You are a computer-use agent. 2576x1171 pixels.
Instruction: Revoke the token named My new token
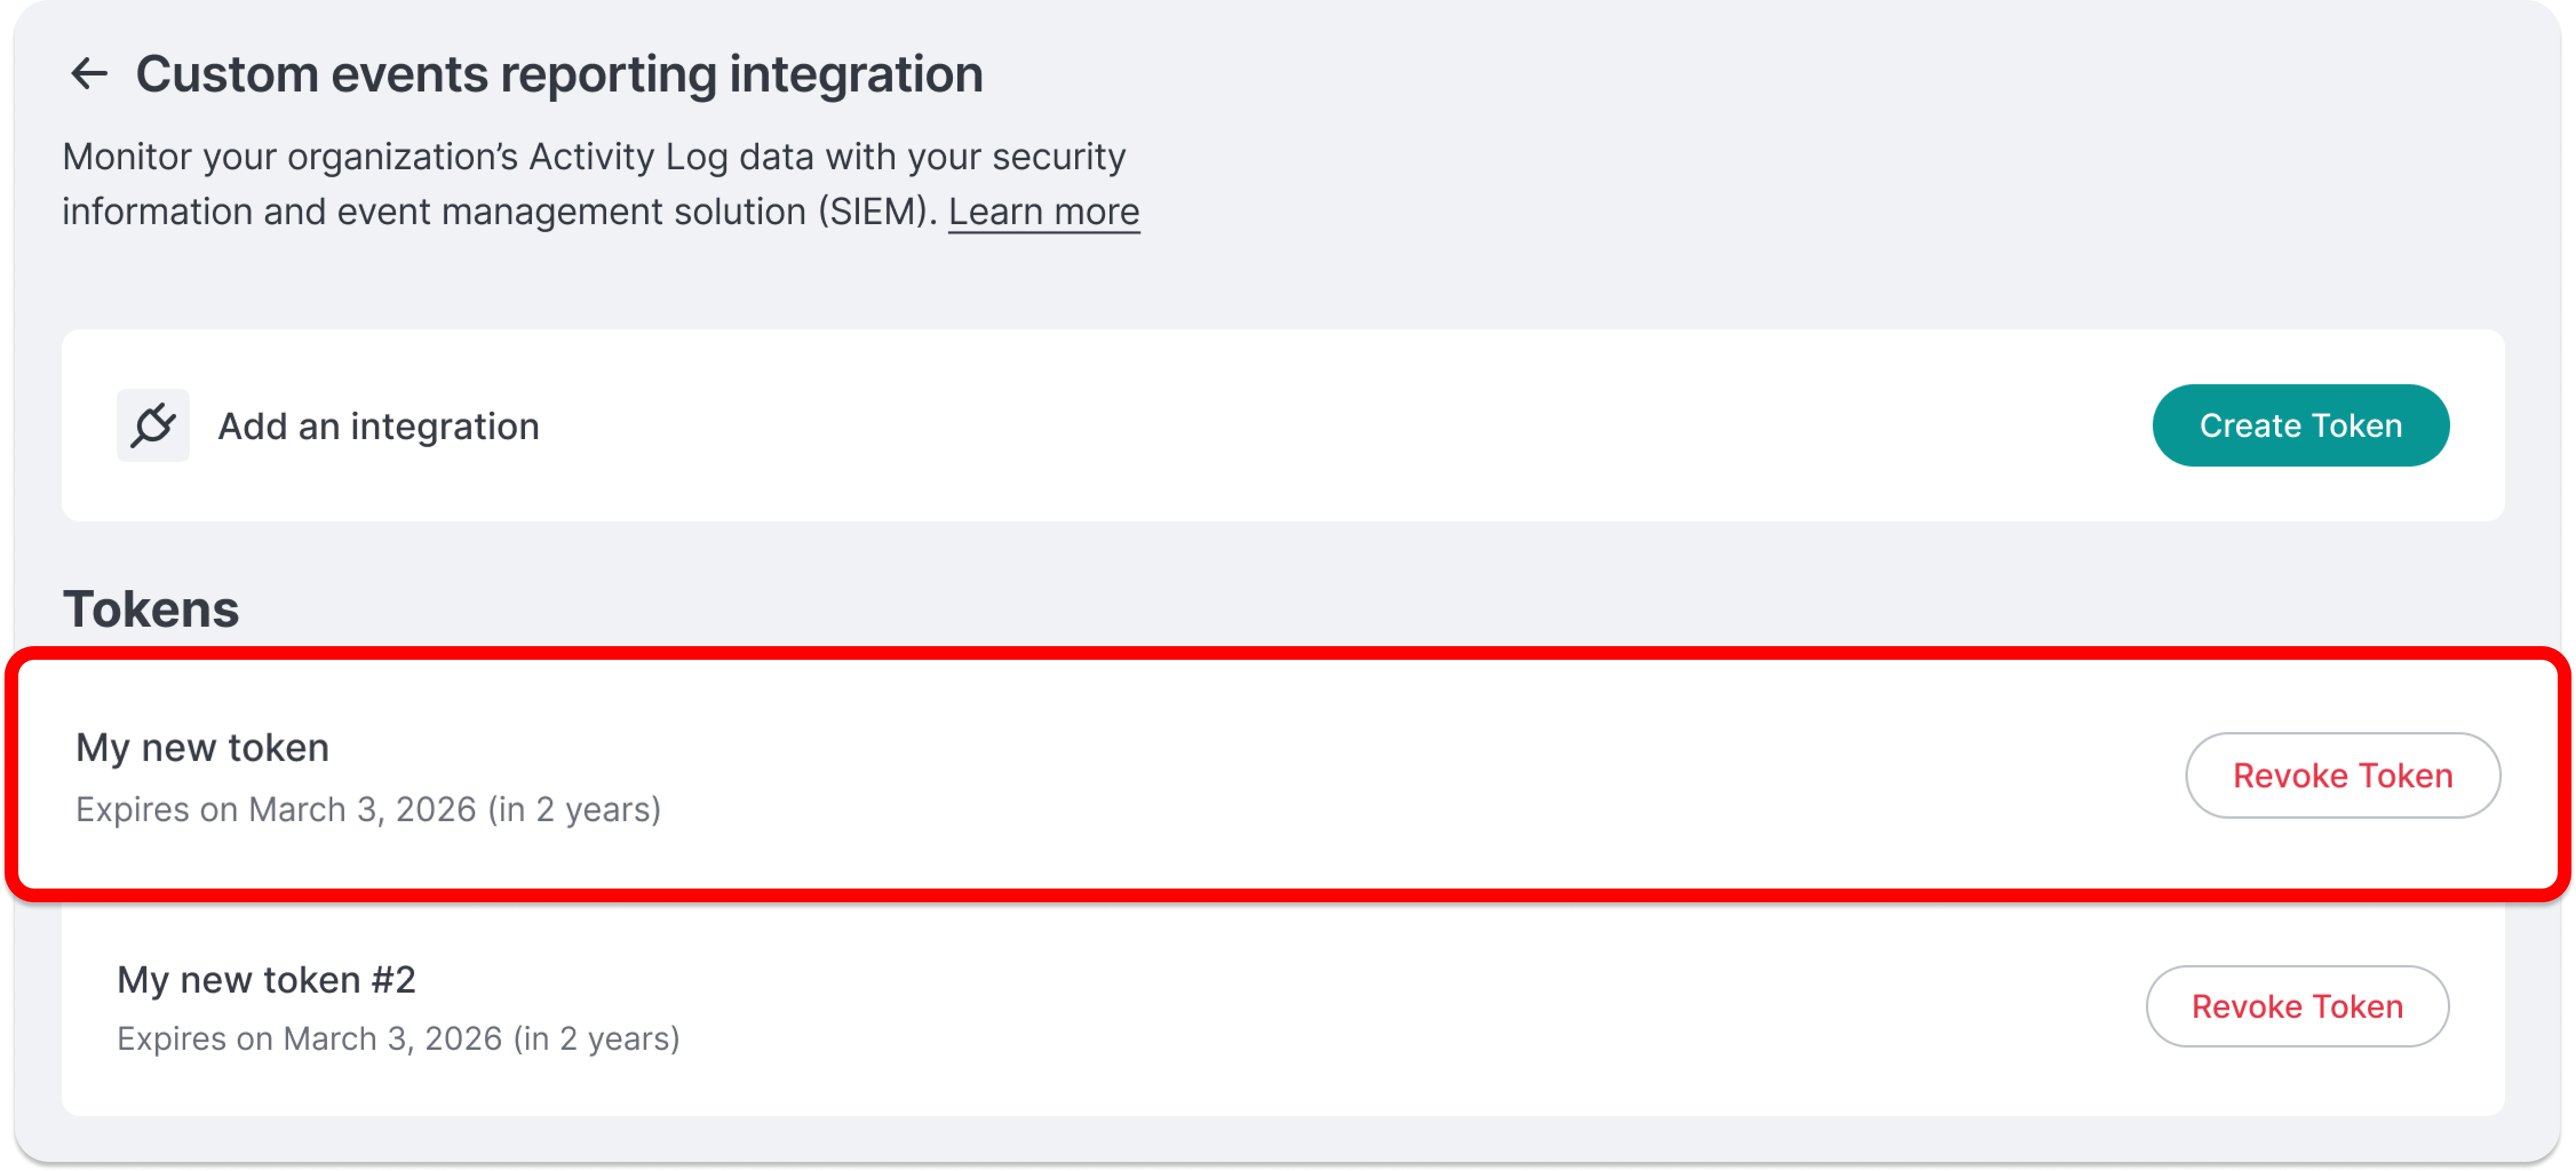[x=2342, y=776]
